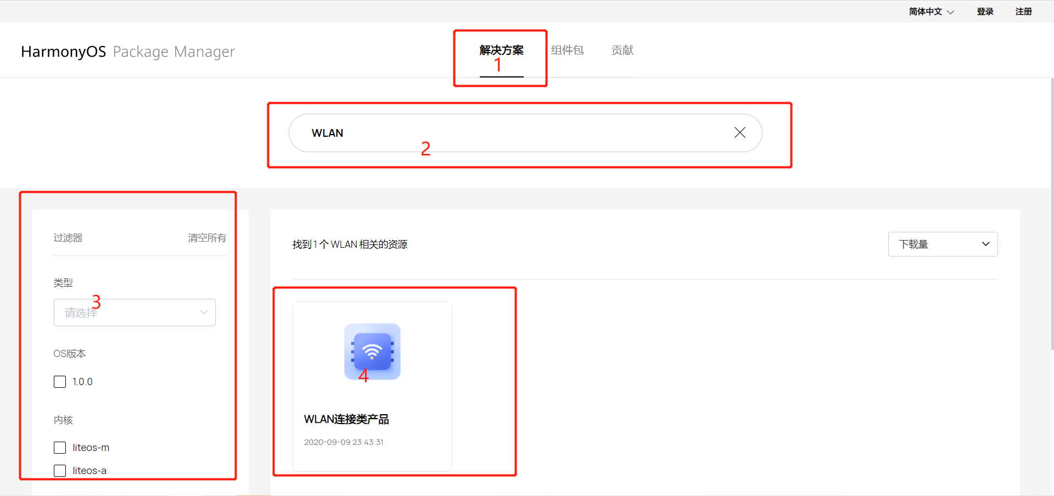Expand the 下载量 sort dropdown

coord(943,244)
